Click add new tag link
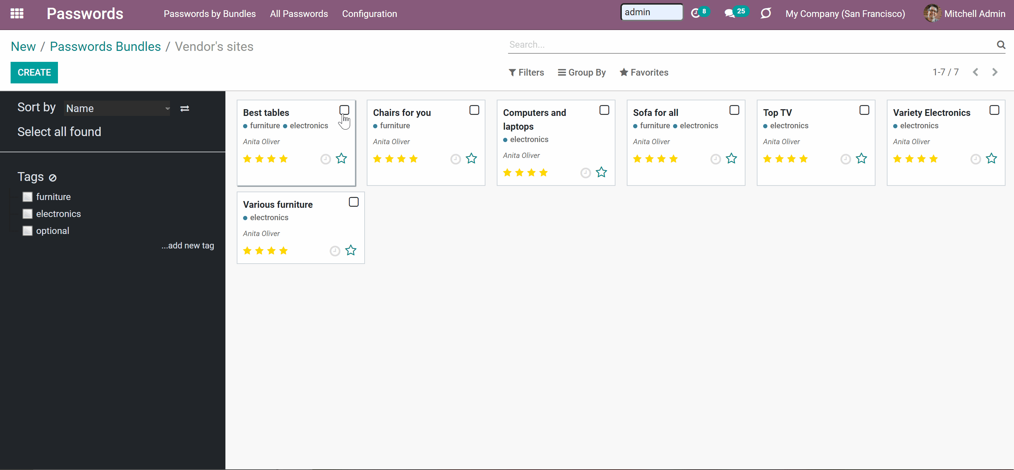1014x470 pixels. (x=188, y=245)
